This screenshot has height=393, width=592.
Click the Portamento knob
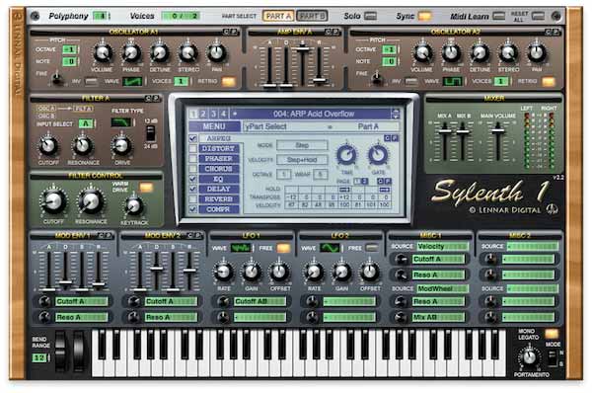click(529, 356)
